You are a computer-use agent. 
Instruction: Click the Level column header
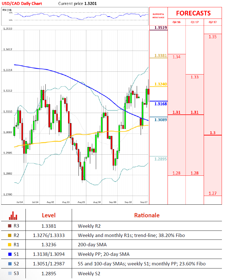[49, 215]
